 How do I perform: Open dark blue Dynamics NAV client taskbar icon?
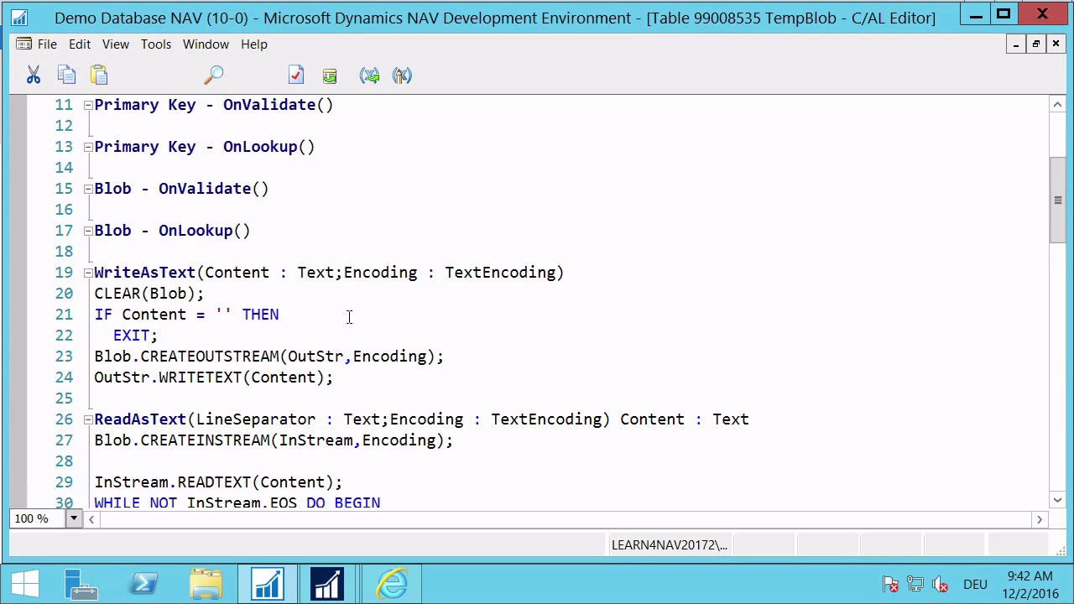pyautogui.click(x=328, y=584)
